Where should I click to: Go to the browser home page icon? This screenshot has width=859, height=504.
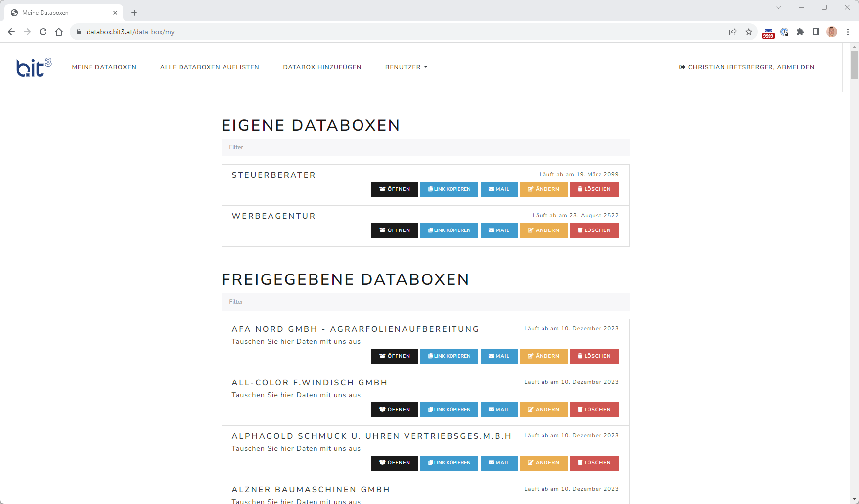click(59, 32)
